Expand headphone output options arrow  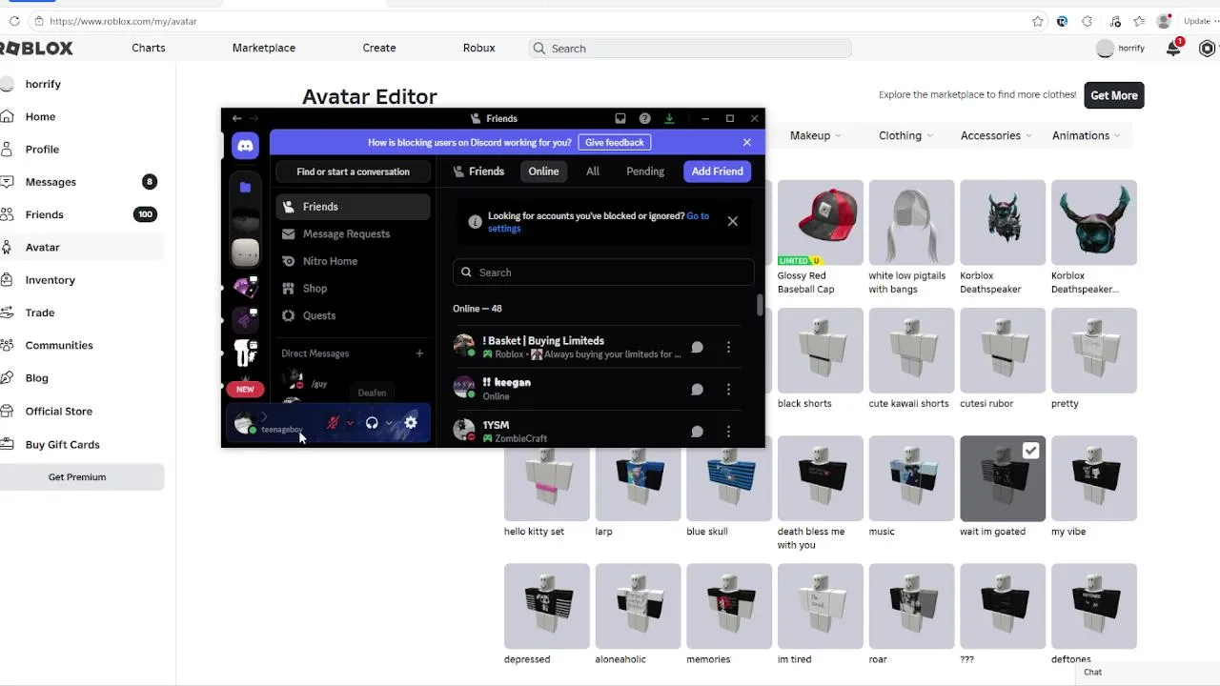click(x=389, y=423)
